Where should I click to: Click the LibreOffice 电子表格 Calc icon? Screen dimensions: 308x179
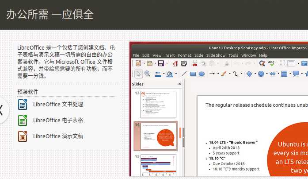coord(23,121)
